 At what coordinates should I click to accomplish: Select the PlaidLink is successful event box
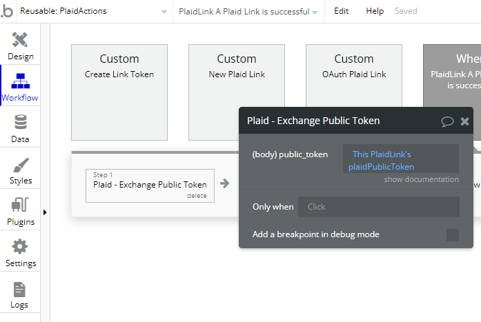coord(452,76)
